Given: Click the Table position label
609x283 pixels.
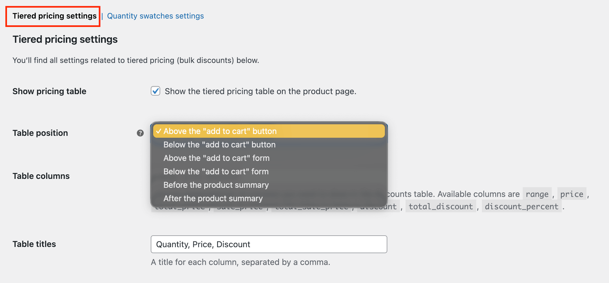Looking at the screenshot, I should [40, 133].
